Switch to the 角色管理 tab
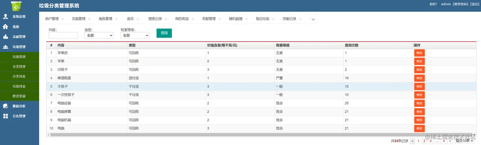The width and height of the screenshot is (481, 145). [x=105, y=19]
